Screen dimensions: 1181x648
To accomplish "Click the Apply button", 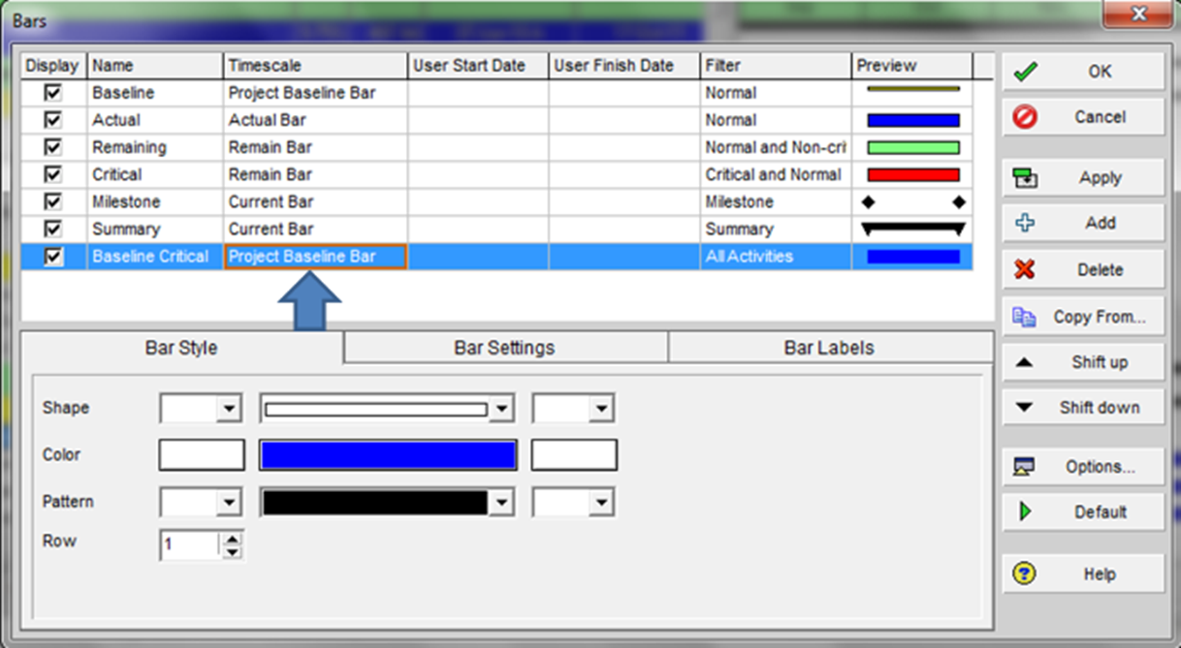I will point(1083,178).
